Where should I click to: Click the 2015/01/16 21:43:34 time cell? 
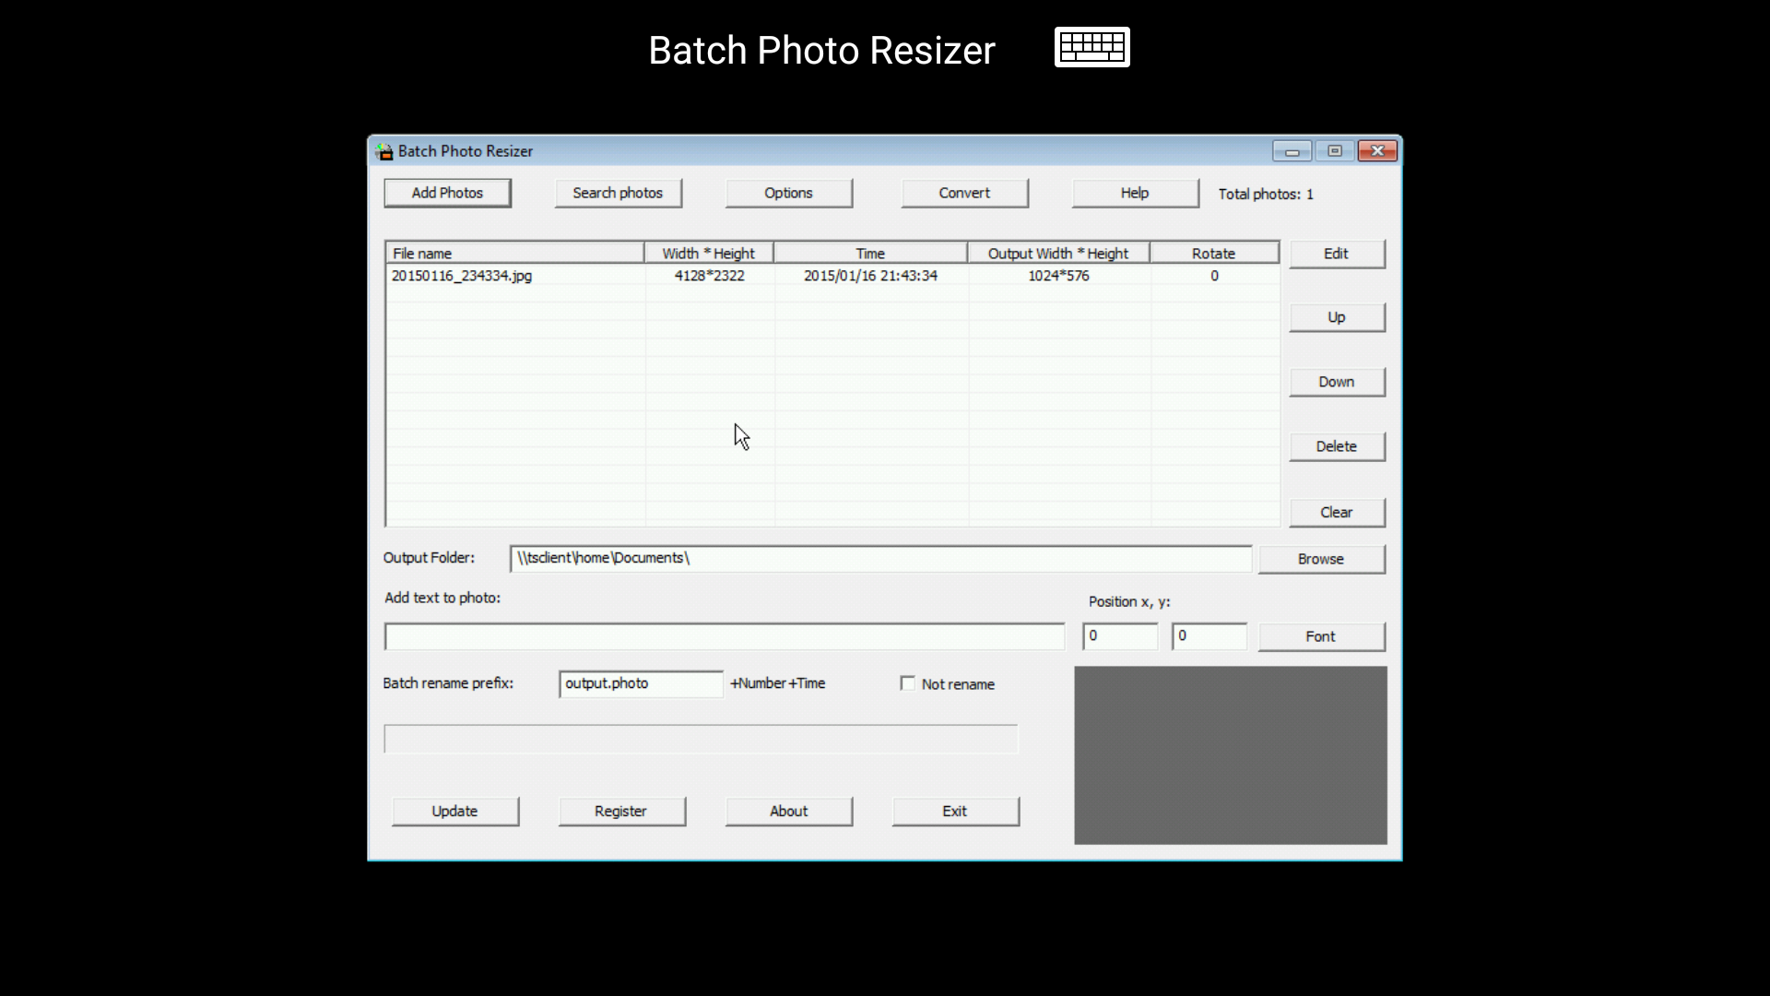click(x=870, y=276)
